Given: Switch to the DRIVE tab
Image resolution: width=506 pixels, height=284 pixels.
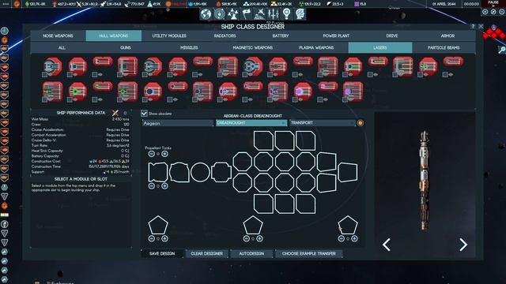Looking at the screenshot, I should (x=392, y=35).
